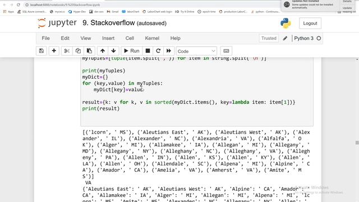
Task: Open the Edit menu
Action: click(x=65, y=38)
